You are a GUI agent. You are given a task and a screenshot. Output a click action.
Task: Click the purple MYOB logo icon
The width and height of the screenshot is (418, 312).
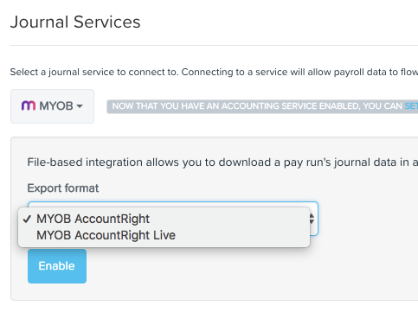[29, 105]
